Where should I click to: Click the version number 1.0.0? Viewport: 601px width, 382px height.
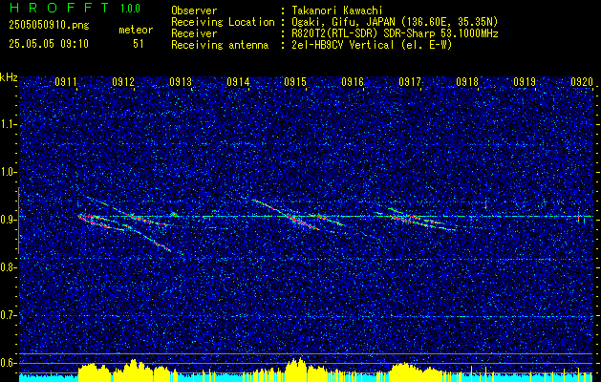point(130,8)
